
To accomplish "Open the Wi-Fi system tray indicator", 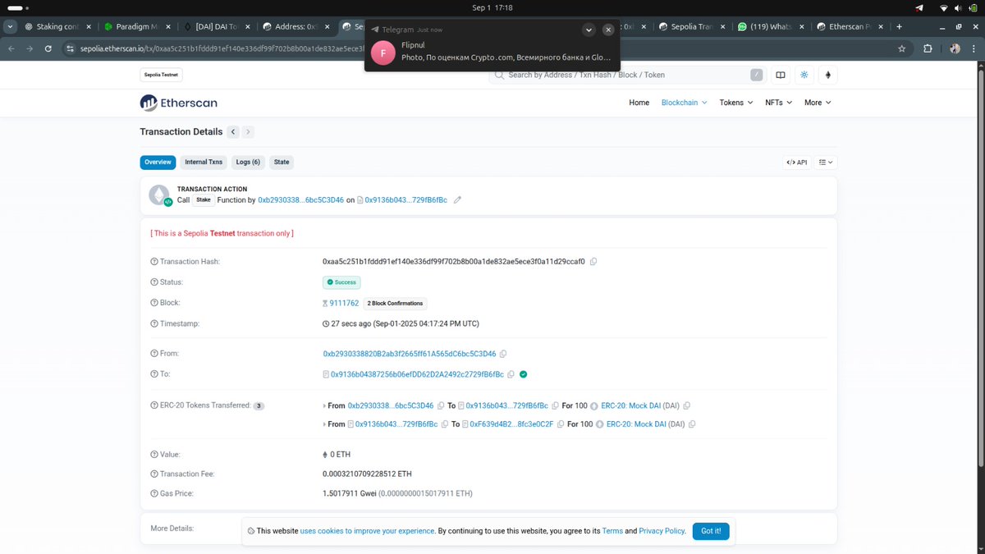I will [945, 7].
